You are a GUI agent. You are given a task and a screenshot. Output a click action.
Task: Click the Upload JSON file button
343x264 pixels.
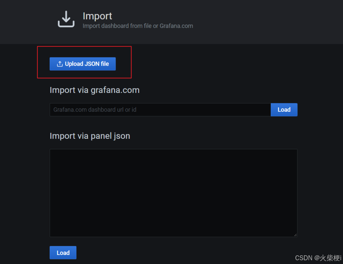tap(82, 64)
